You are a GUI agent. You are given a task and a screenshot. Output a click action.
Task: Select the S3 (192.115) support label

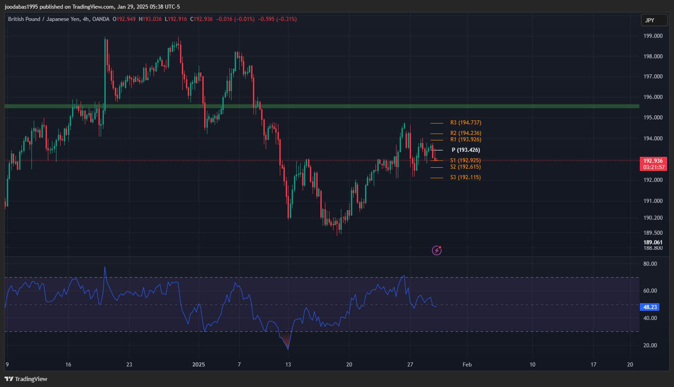(x=465, y=177)
